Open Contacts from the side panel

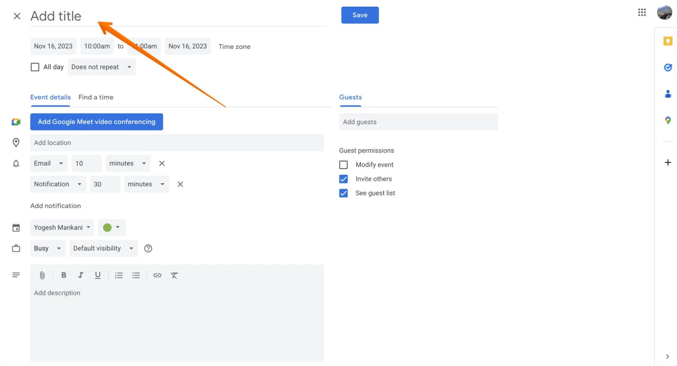pos(667,94)
